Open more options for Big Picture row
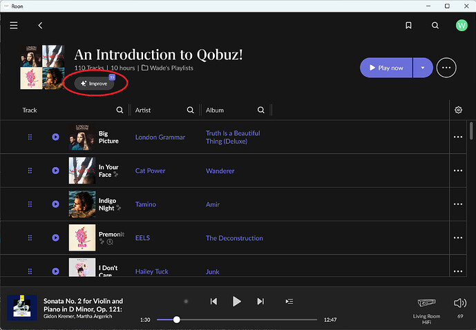The width and height of the screenshot is (476, 330). point(458,137)
